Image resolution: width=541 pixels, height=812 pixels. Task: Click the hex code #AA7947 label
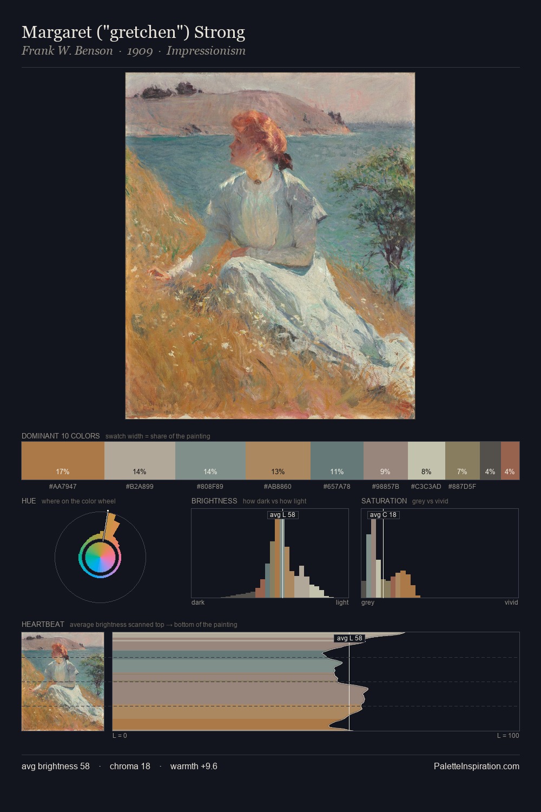pyautogui.click(x=63, y=487)
